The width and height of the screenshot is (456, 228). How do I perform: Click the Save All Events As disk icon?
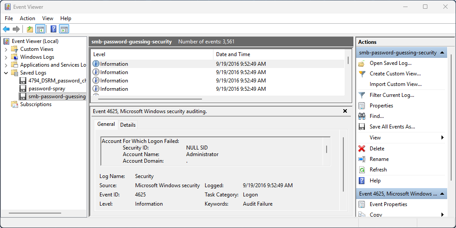362,127
